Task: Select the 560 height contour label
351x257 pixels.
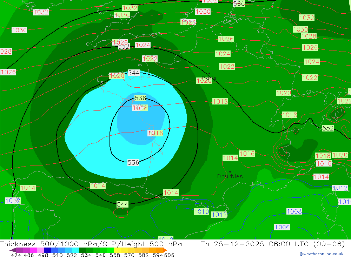Action: 239,4
